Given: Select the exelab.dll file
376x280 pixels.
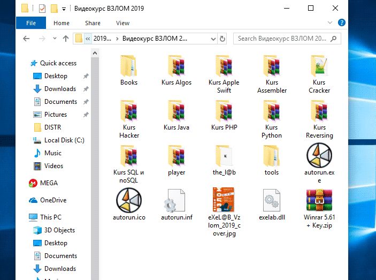Looking at the screenshot, I should (x=272, y=205).
